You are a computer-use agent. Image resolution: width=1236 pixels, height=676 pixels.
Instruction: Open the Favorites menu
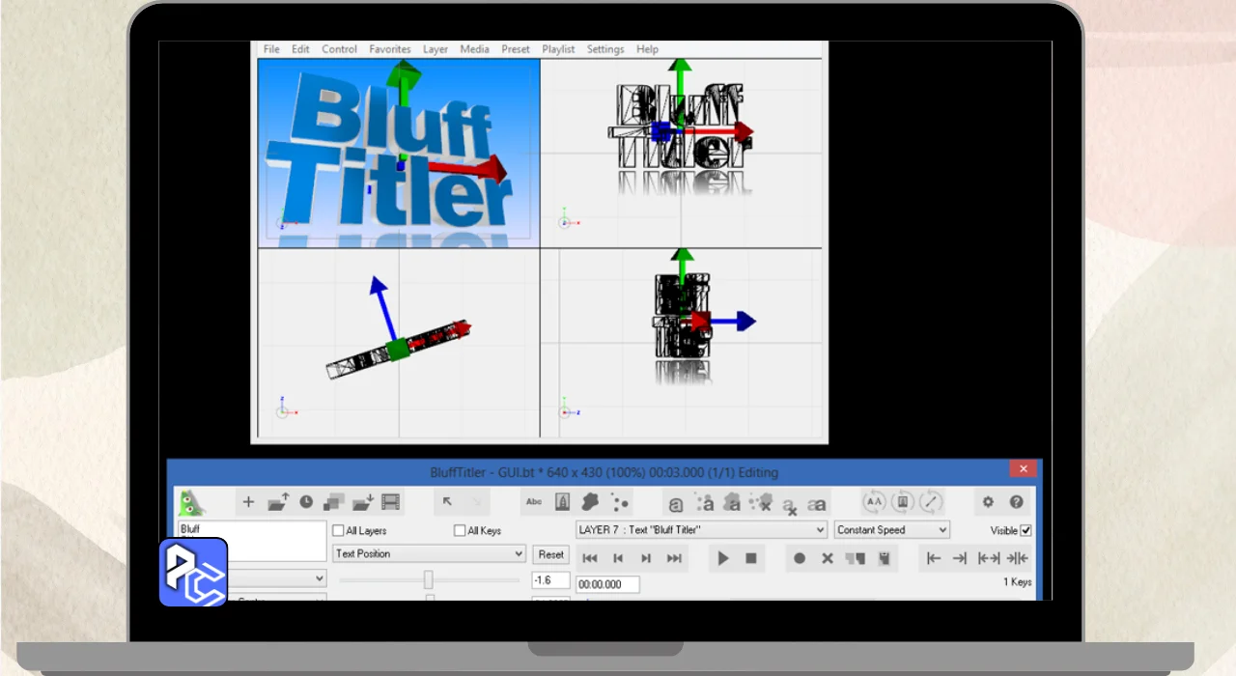(390, 49)
